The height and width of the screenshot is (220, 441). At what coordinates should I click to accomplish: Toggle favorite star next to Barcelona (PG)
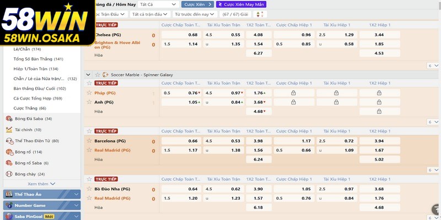(x=88, y=141)
